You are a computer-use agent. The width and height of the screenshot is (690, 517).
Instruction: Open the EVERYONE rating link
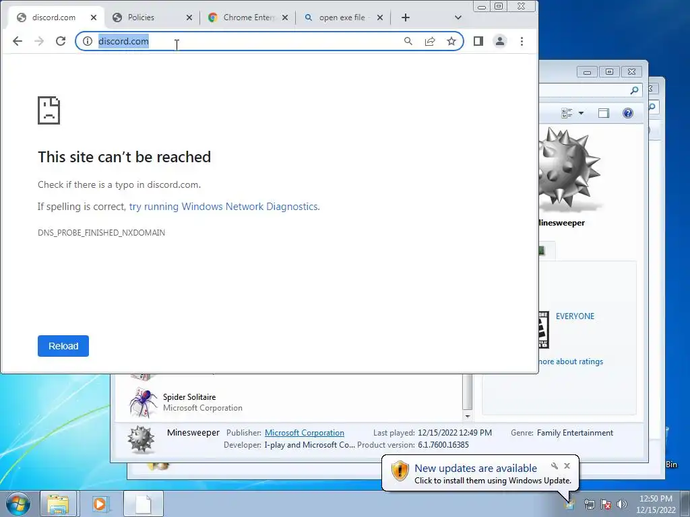[575, 316]
